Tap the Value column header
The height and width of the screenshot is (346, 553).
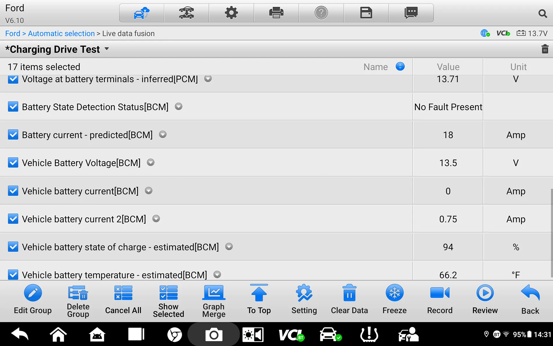tap(448, 67)
